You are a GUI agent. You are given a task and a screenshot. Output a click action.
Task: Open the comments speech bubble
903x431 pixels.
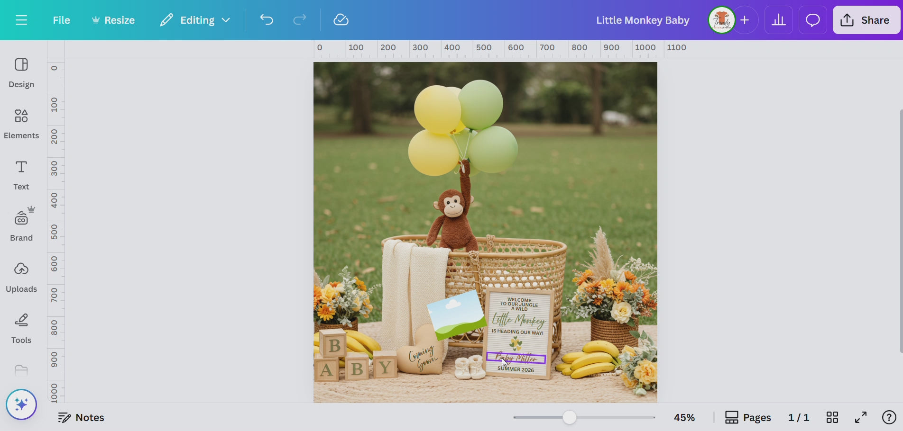(x=813, y=20)
